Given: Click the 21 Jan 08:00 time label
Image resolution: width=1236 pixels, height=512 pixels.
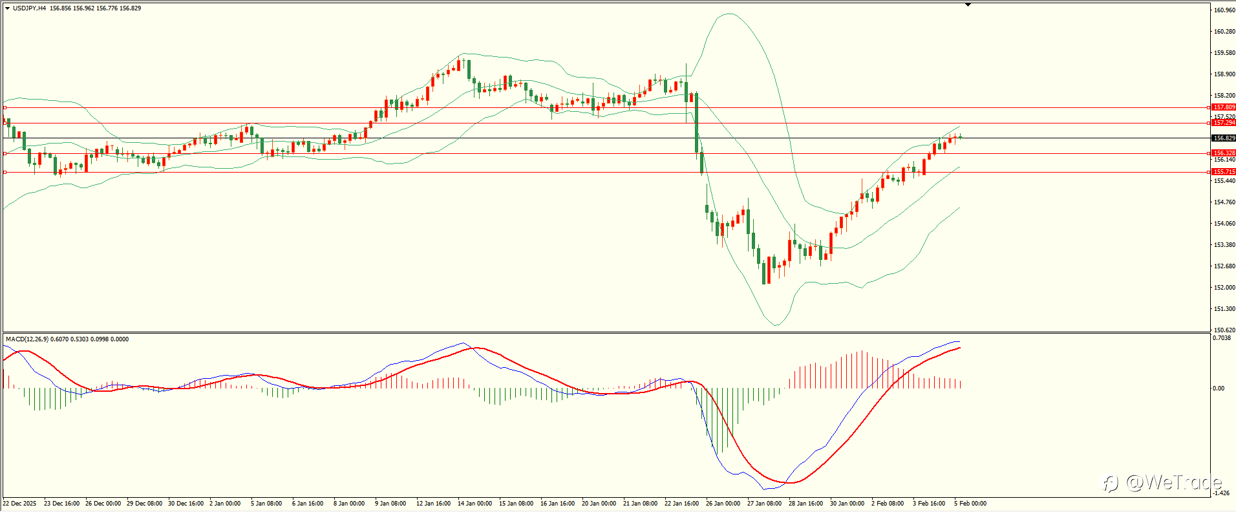Looking at the screenshot, I should (640, 504).
